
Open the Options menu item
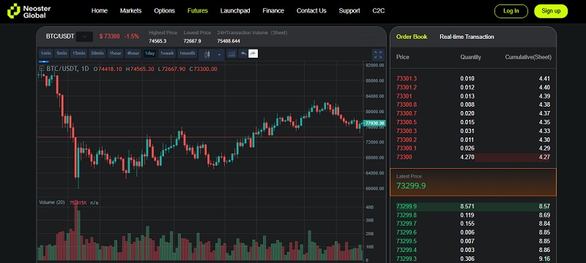[x=164, y=11]
